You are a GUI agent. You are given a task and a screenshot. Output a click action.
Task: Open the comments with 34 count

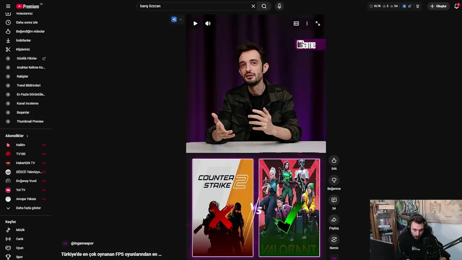click(x=334, y=200)
